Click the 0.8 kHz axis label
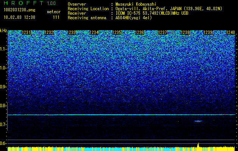The image size is (238, 151). (3, 106)
